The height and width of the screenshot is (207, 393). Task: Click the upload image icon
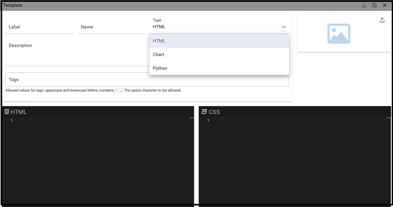click(x=382, y=20)
